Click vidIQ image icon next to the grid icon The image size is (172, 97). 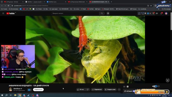(x=128, y=86)
